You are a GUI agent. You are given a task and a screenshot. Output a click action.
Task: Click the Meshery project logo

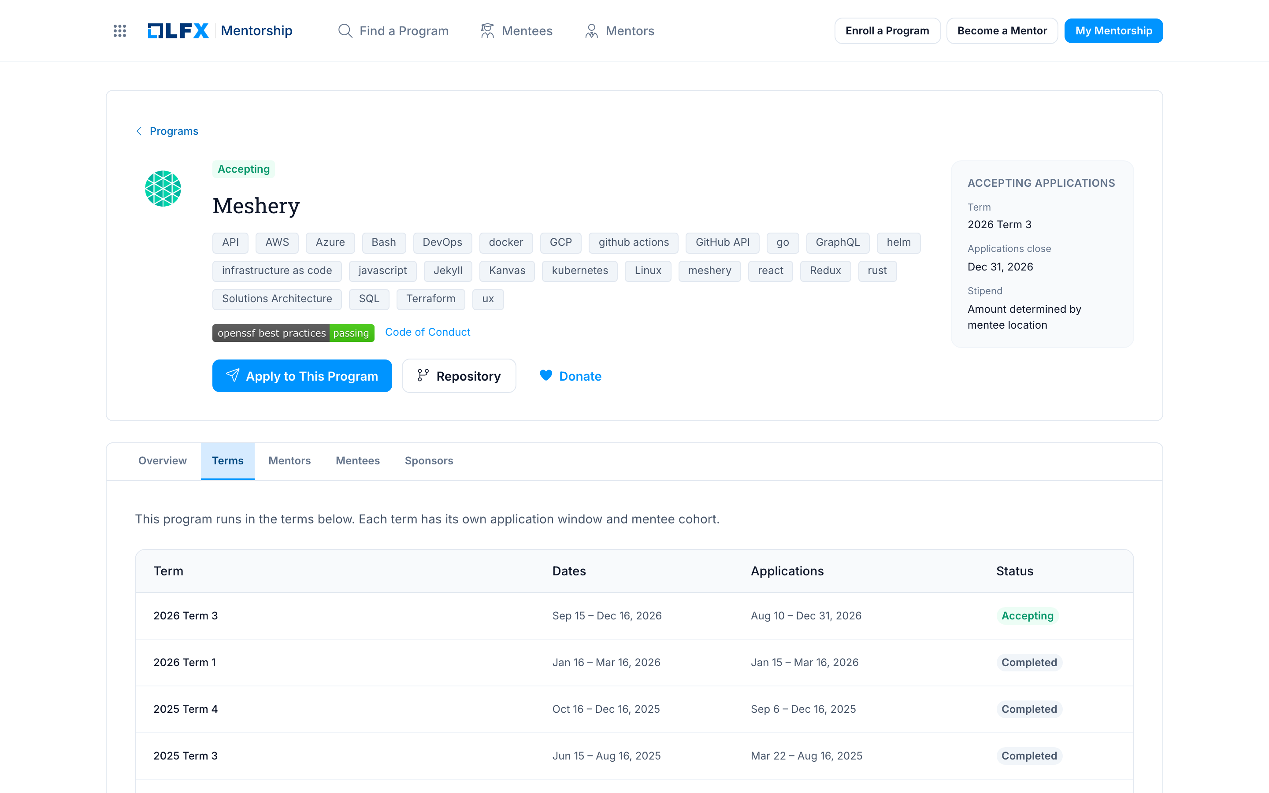coord(163,188)
